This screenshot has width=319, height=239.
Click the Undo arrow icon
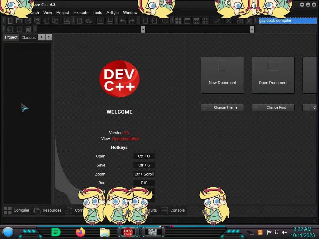tap(122, 21)
